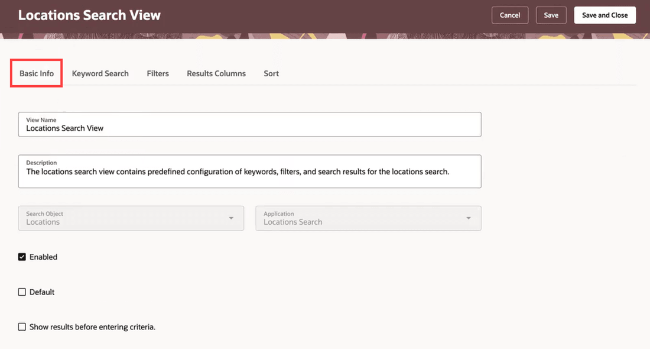Image resolution: width=650 pixels, height=349 pixels.
Task: Uncheck the Enabled checkbox
Action: (22, 257)
